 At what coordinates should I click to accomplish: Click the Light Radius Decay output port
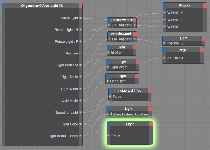pyautogui.click(x=81, y=136)
